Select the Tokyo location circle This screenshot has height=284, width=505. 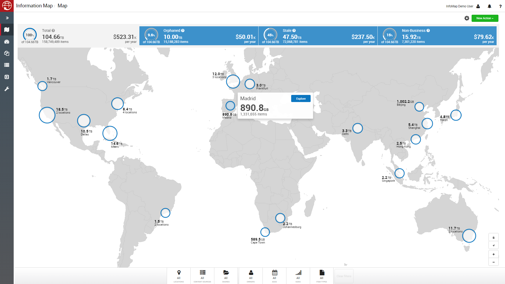coord(456,115)
